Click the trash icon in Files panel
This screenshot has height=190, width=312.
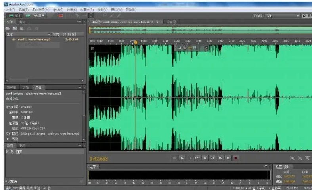tap(36, 29)
